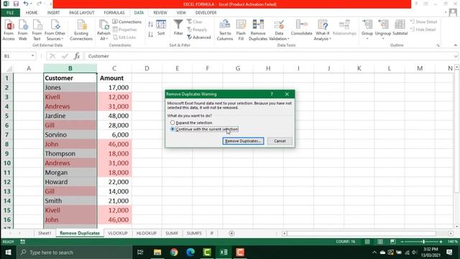This screenshot has height=259, width=460.
Task: Open Text to Columns tool
Action: click(x=225, y=30)
